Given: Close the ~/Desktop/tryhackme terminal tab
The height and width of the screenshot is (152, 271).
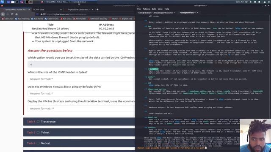Looking at the screenshot, I should [x=175, y=13].
